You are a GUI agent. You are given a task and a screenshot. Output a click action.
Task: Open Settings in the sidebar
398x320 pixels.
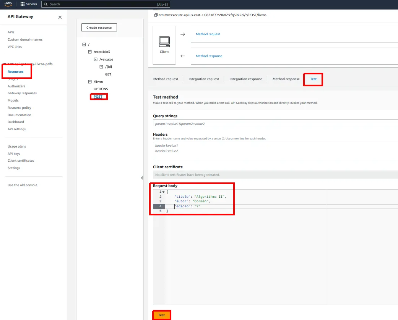coord(14,168)
